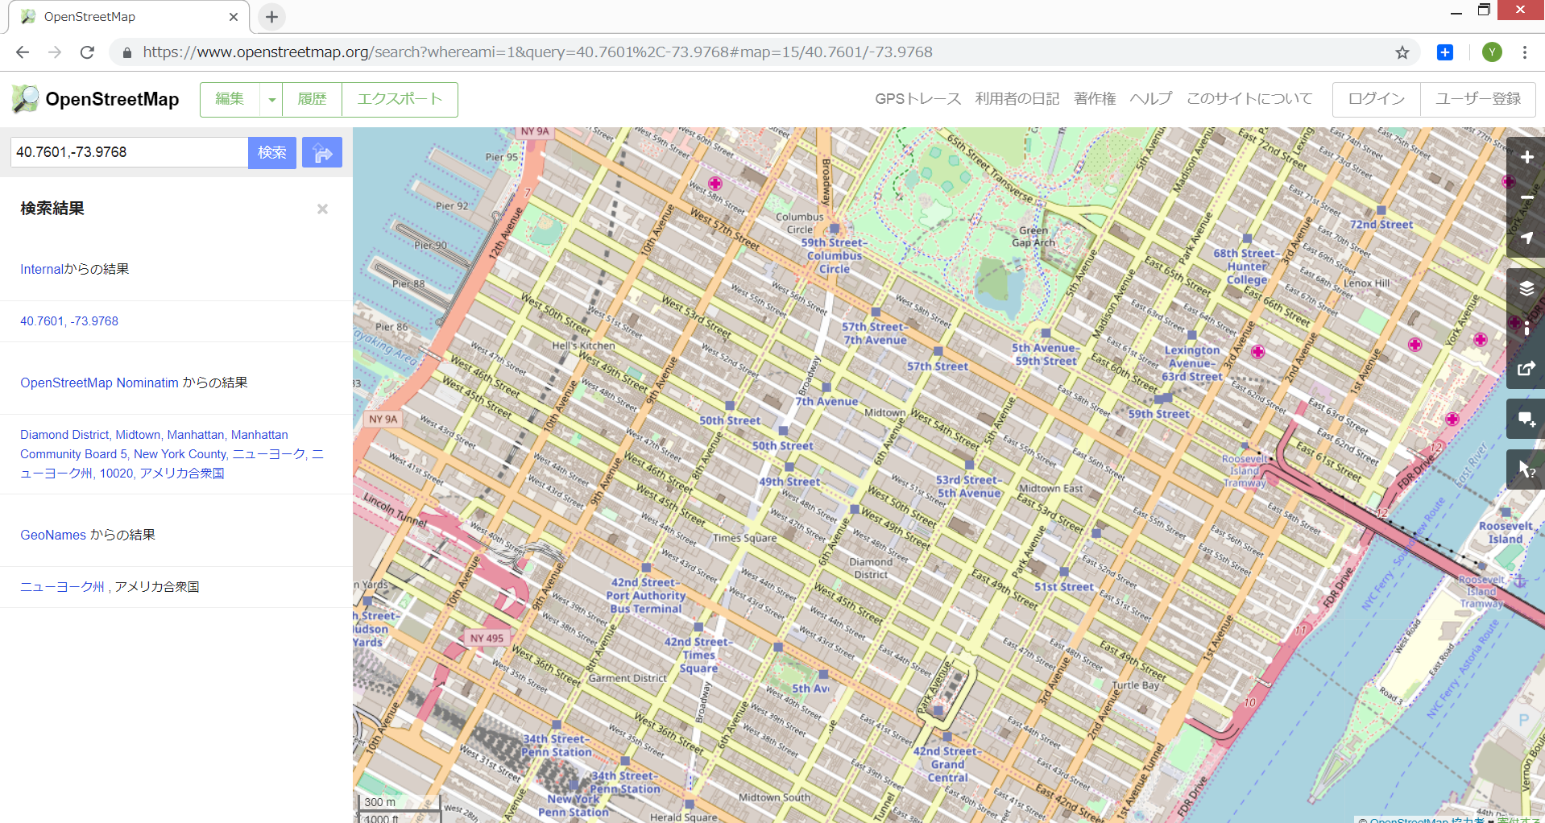Bookmark this page with the star icon

[1402, 52]
